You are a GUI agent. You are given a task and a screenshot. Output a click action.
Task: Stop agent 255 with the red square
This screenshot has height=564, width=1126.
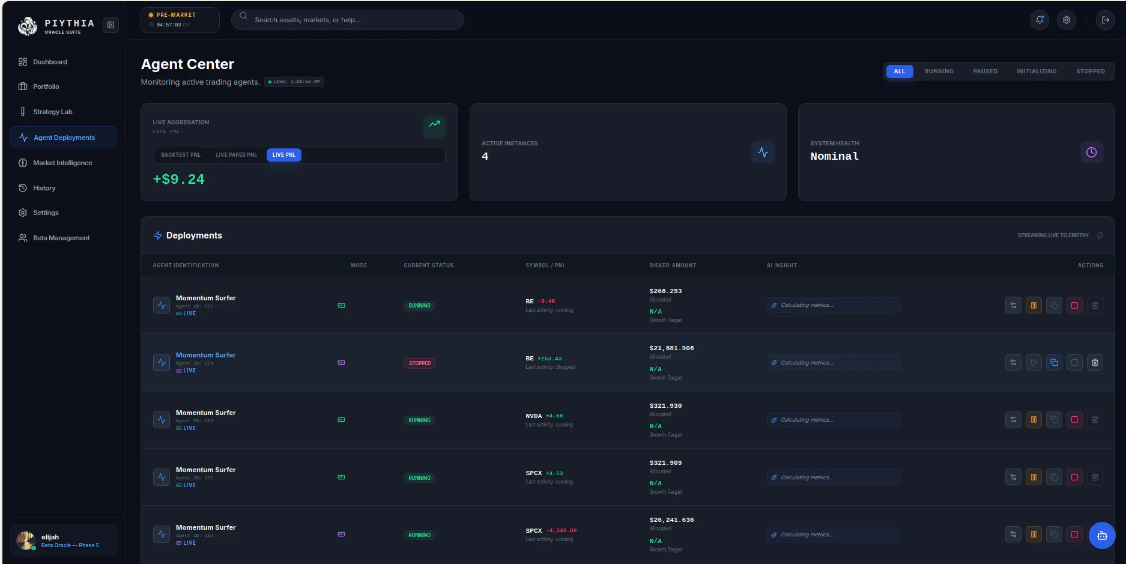[x=1074, y=305]
